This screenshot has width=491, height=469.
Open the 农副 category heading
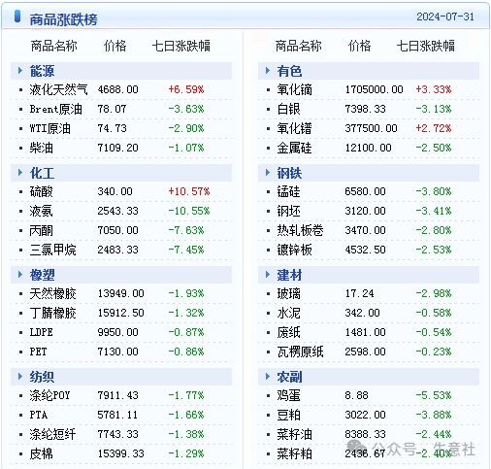(x=289, y=377)
